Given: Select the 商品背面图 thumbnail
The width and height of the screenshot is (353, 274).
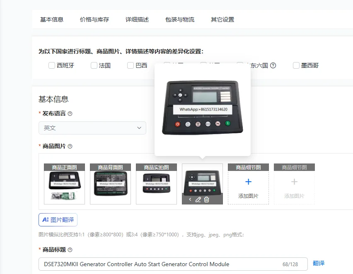Looking at the screenshot, I should (x=110, y=184).
